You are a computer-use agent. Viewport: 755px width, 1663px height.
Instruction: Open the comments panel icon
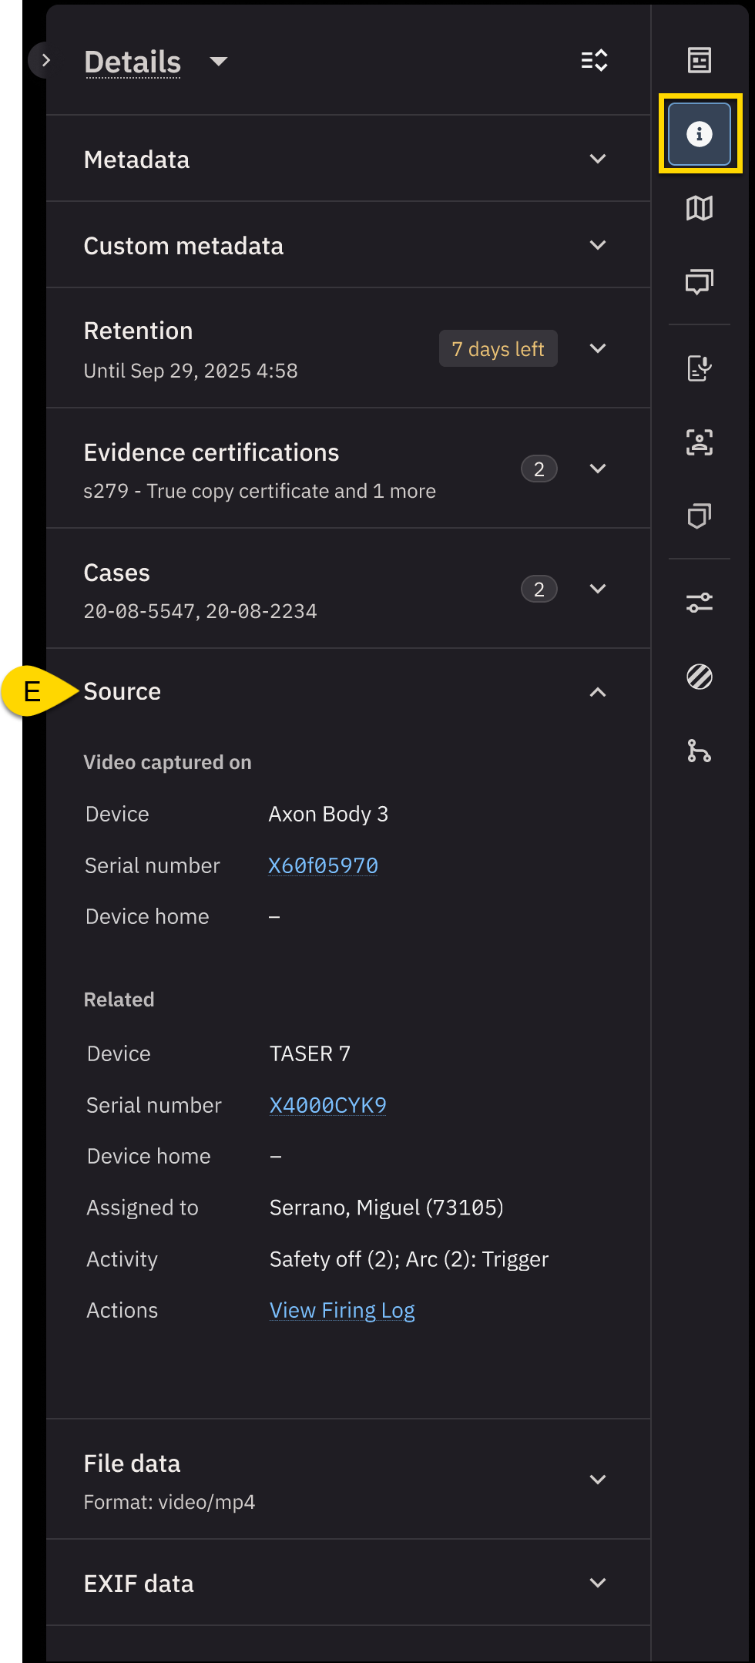[699, 282]
